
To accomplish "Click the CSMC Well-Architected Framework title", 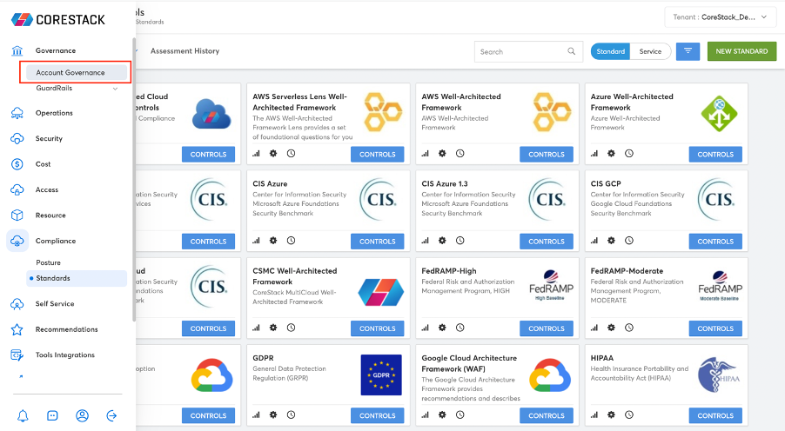I will (294, 276).
